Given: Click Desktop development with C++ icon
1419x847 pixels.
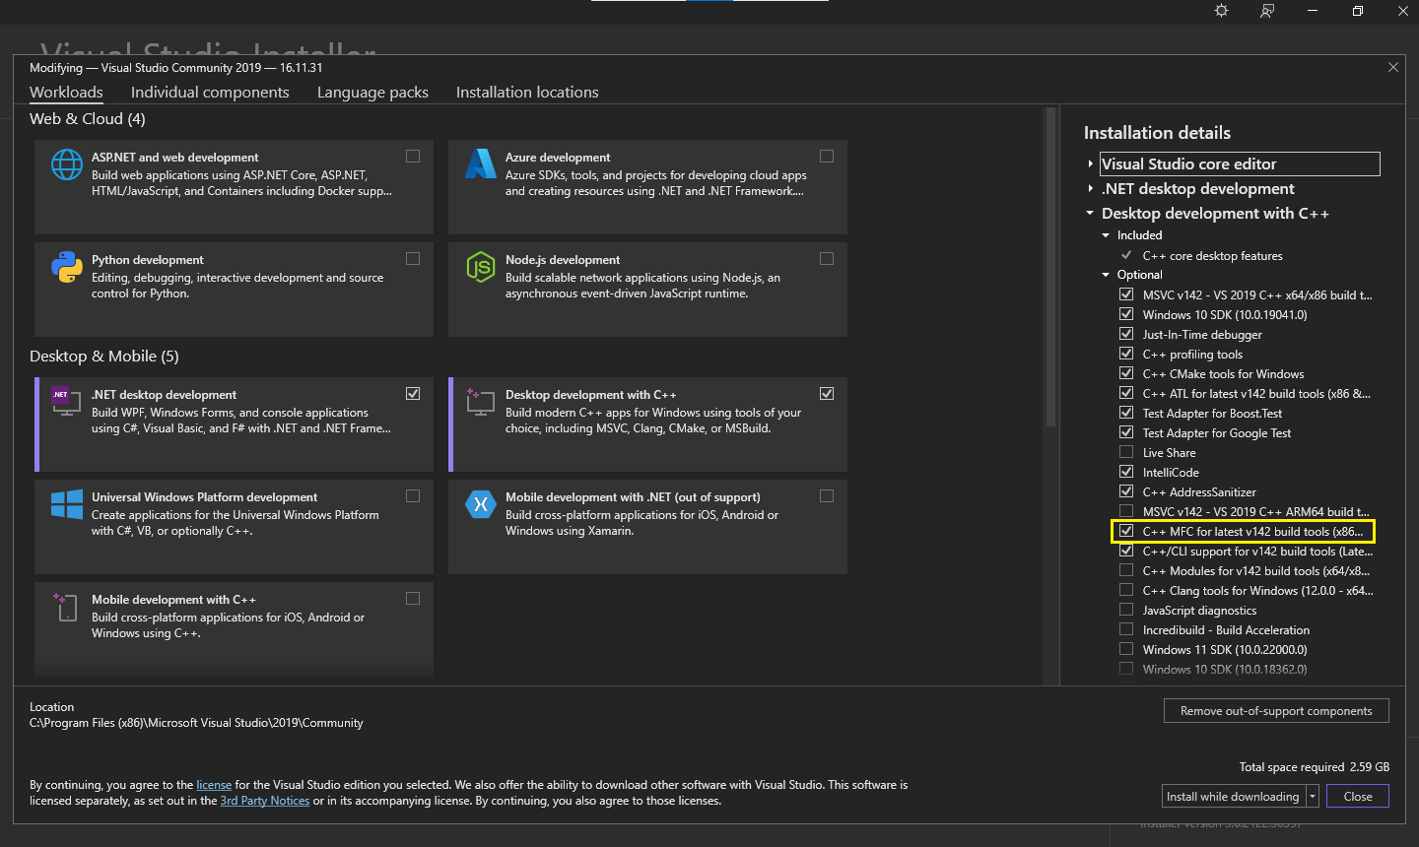Looking at the screenshot, I should (481, 402).
